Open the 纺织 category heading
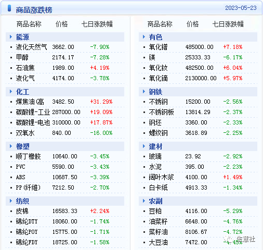The height and width of the screenshot is (250, 263). 22,201
